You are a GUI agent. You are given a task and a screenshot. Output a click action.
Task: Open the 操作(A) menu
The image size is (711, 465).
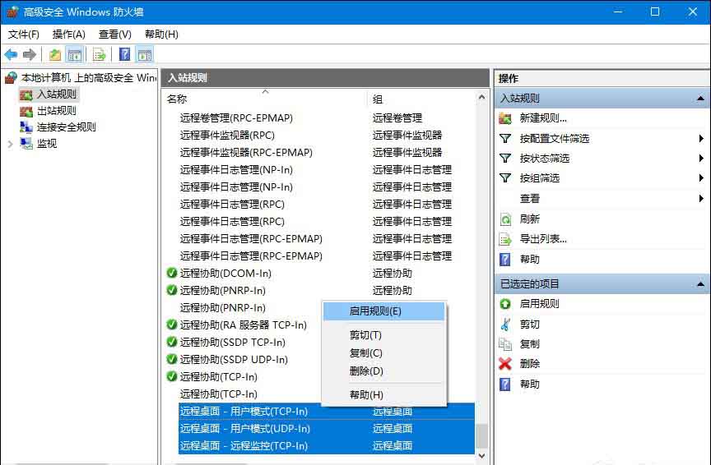68,35
